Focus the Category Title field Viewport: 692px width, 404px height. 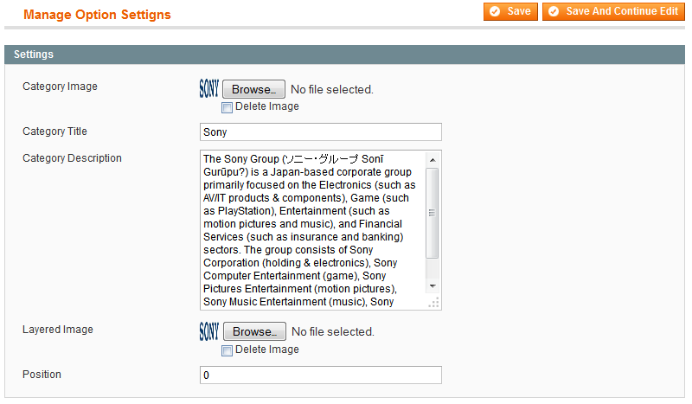[x=320, y=132]
